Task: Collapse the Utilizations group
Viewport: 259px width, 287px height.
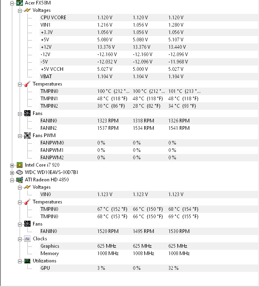Action: click(20, 261)
